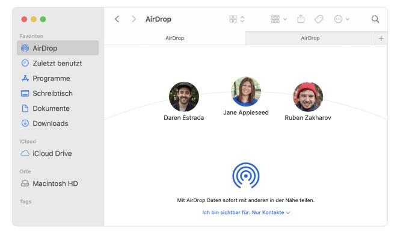Open Programme in the sidebar
The width and height of the screenshot is (409, 243).
coord(58,78)
